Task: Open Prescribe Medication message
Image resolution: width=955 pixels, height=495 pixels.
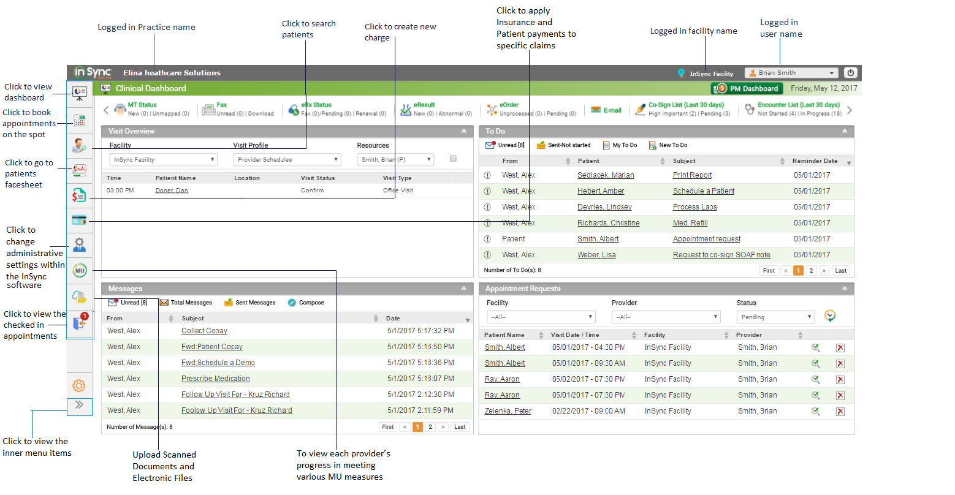Action: [x=216, y=379]
